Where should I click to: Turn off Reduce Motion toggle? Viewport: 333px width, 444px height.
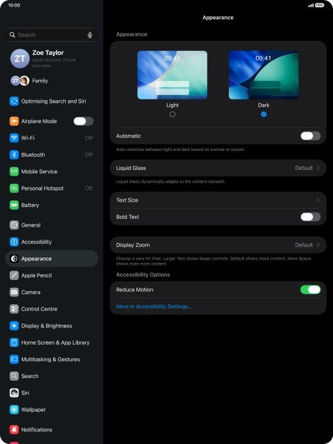[x=311, y=290]
